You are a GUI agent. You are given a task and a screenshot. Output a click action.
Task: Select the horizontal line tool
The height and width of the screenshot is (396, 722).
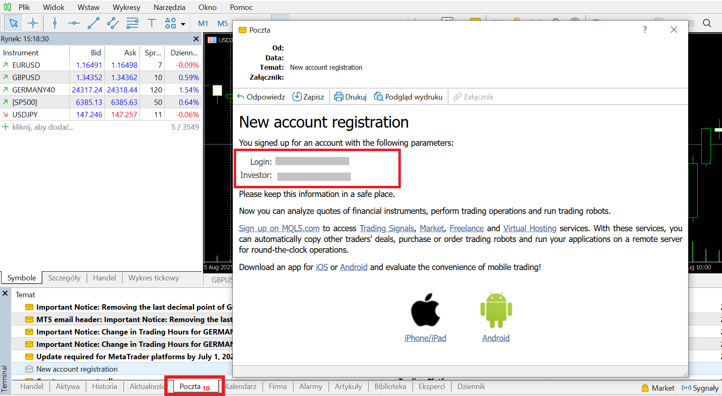(74, 23)
